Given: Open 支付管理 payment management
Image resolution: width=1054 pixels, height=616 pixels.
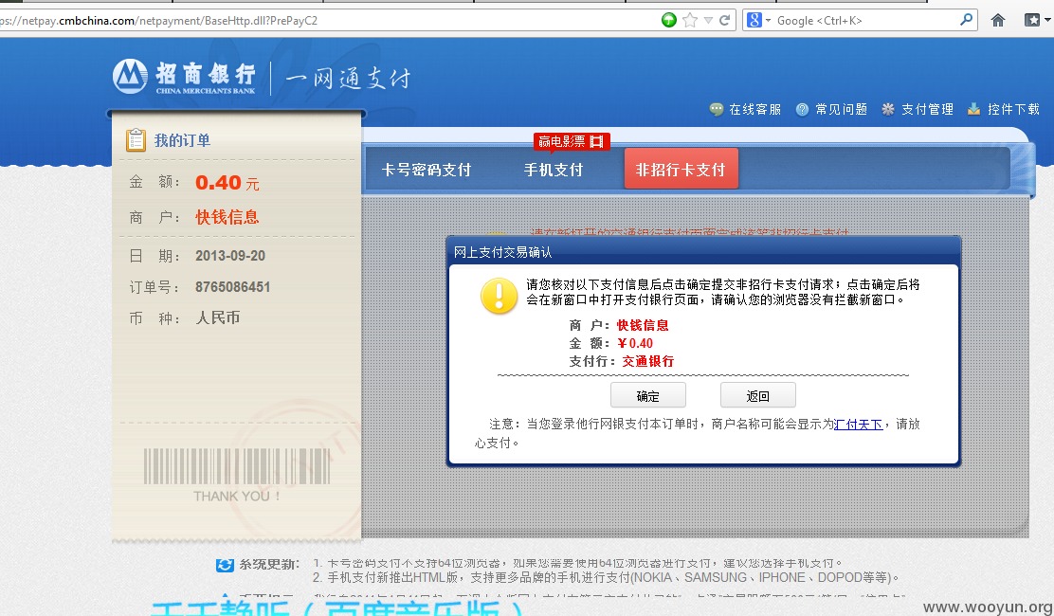Looking at the screenshot, I should [x=927, y=110].
